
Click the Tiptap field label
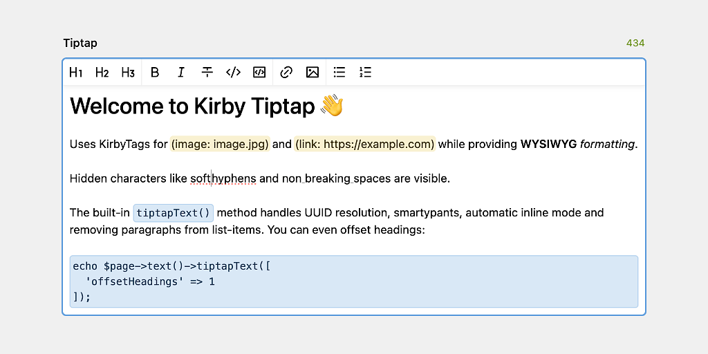pyautogui.click(x=80, y=44)
